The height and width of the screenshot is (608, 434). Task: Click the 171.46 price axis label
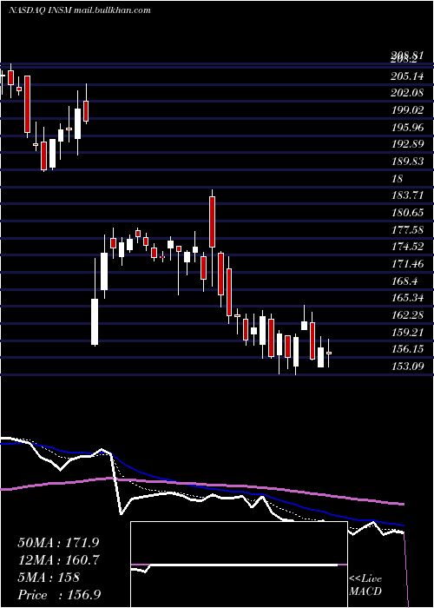407,264
